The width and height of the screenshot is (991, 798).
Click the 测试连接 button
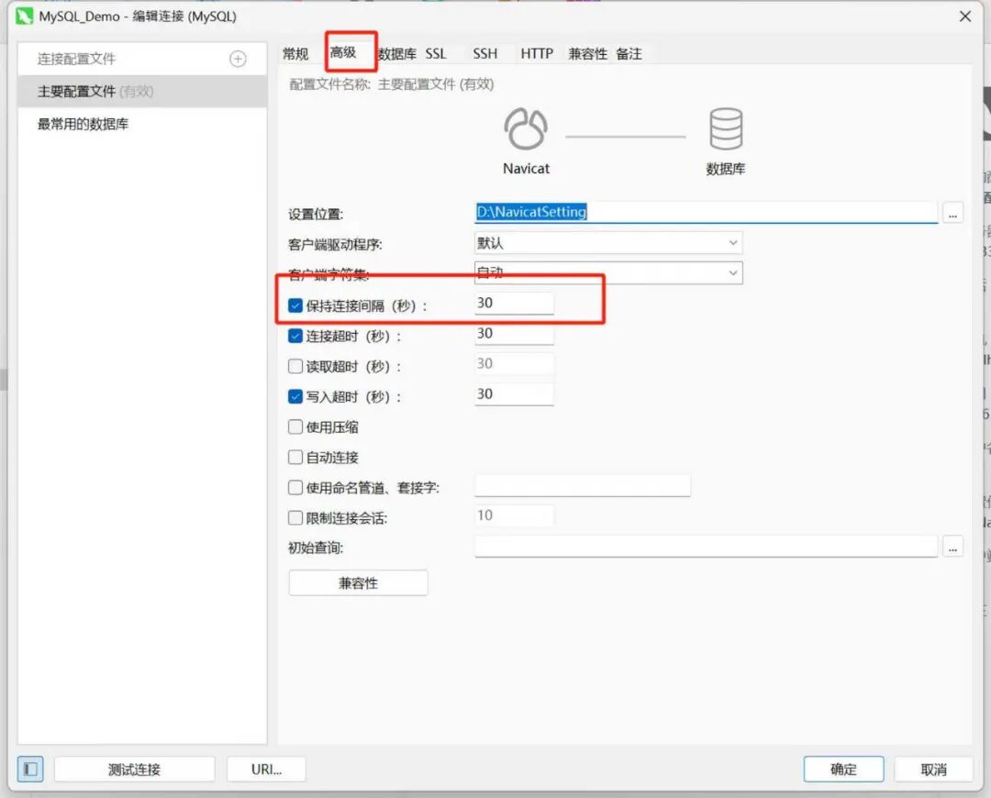tap(134, 769)
